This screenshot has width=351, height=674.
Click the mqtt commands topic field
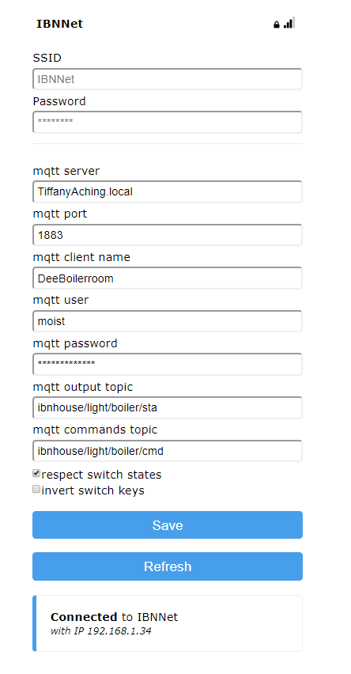(x=168, y=451)
